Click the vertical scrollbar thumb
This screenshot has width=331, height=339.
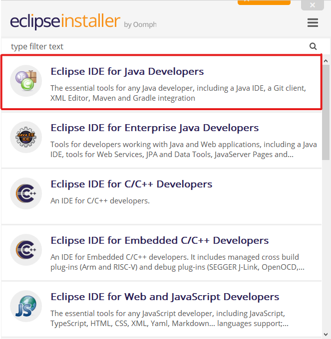click(x=326, y=112)
